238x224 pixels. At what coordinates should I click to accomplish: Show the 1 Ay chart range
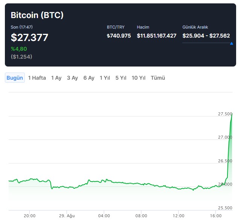[56, 78]
